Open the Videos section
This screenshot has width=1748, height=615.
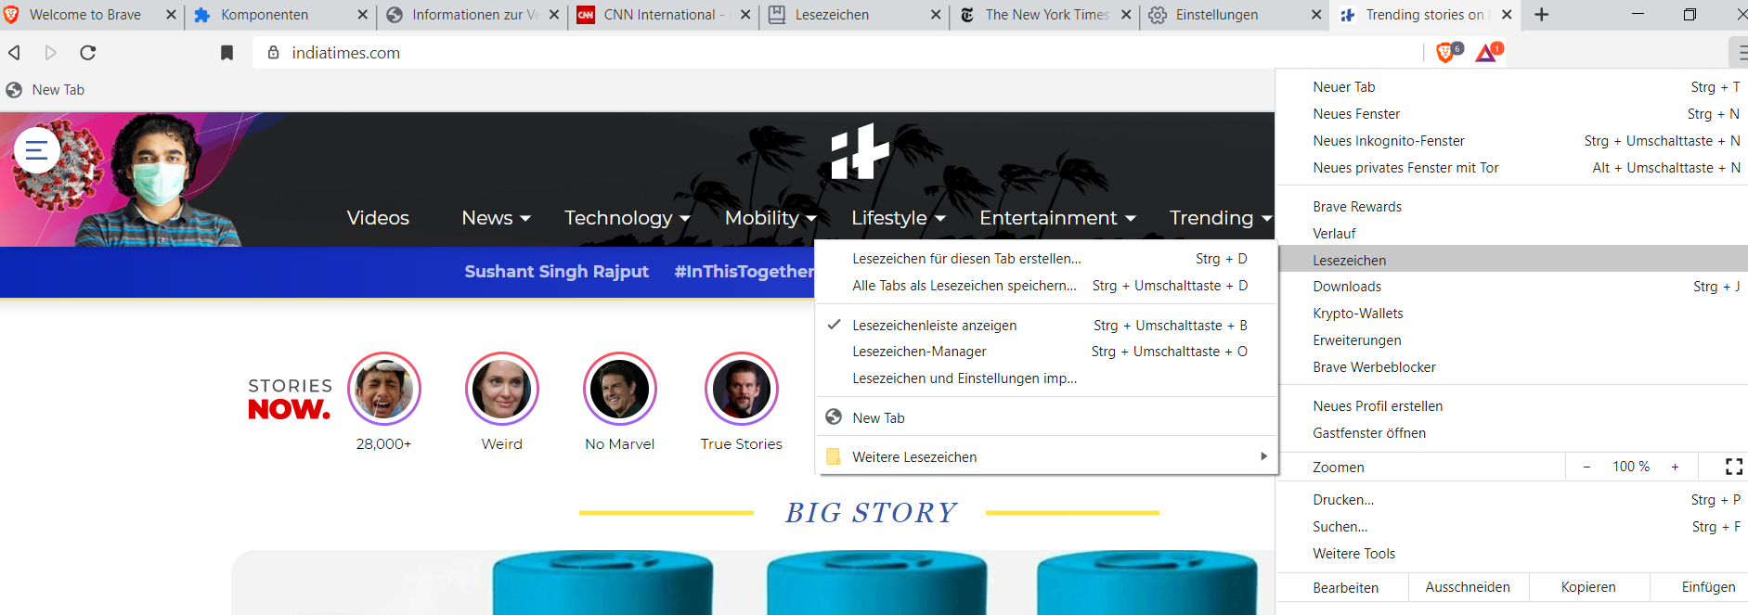[378, 218]
